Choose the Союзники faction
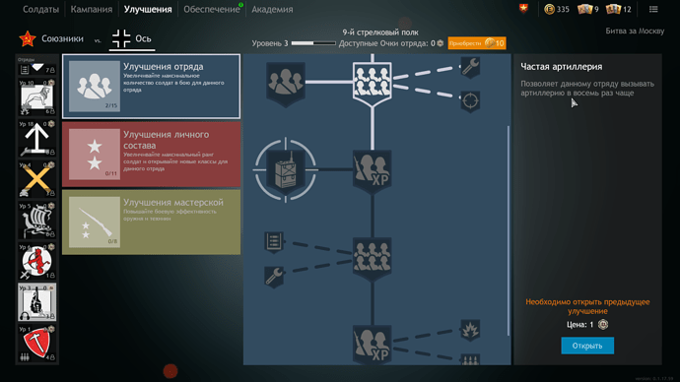Screen dimensions: 680x382 point(51,38)
